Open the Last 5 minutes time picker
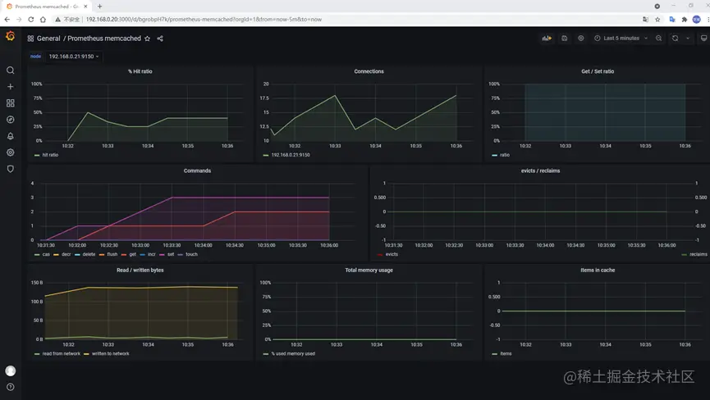The height and width of the screenshot is (400, 710). pos(621,39)
